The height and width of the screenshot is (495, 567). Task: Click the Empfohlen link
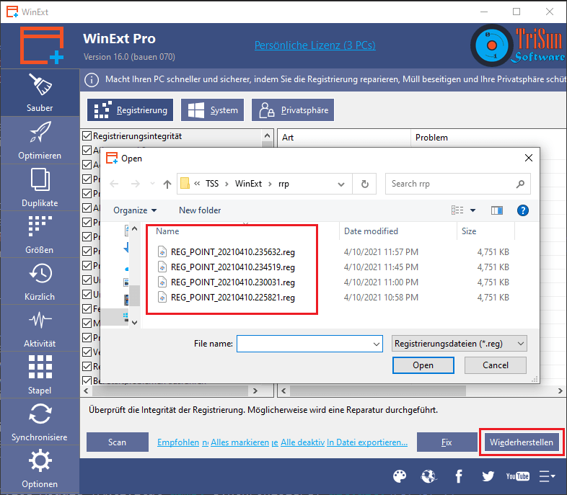tap(178, 442)
